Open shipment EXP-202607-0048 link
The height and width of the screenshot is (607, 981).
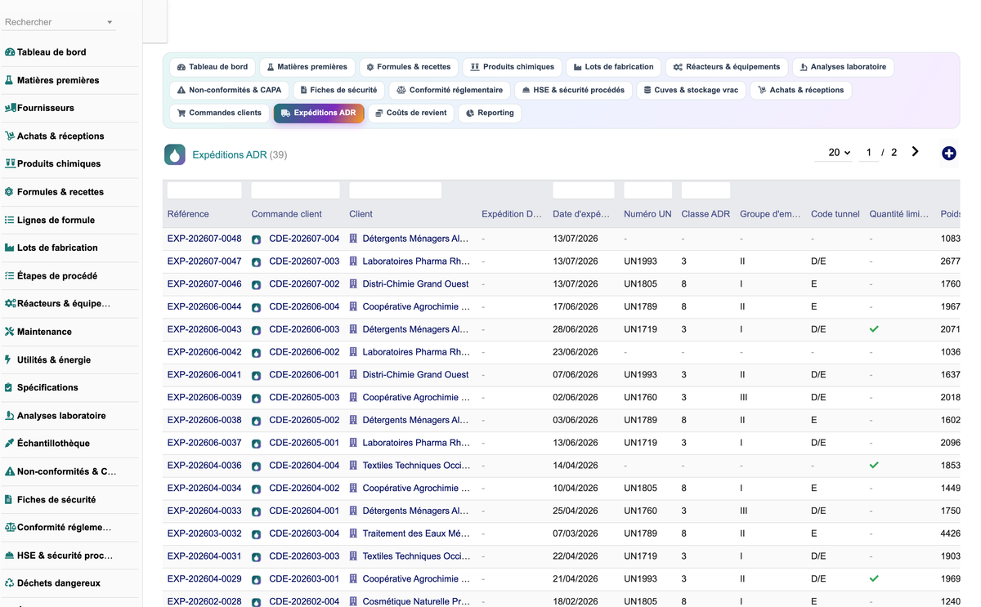point(204,239)
